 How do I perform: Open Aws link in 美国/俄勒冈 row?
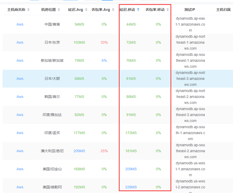tap(20, 187)
